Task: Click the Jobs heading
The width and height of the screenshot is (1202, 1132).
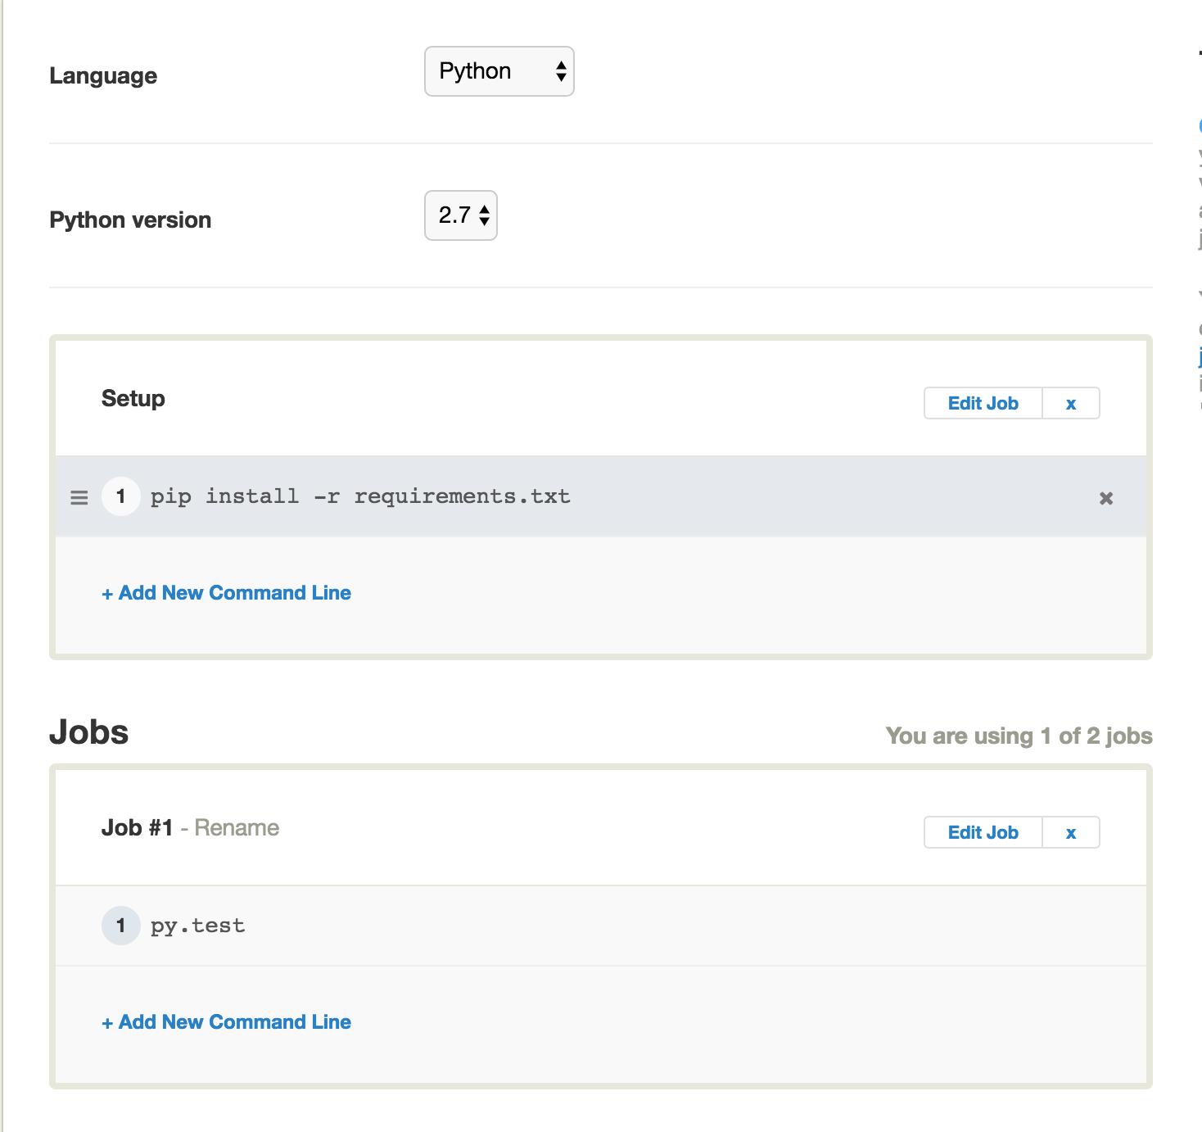Action: point(89,732)
